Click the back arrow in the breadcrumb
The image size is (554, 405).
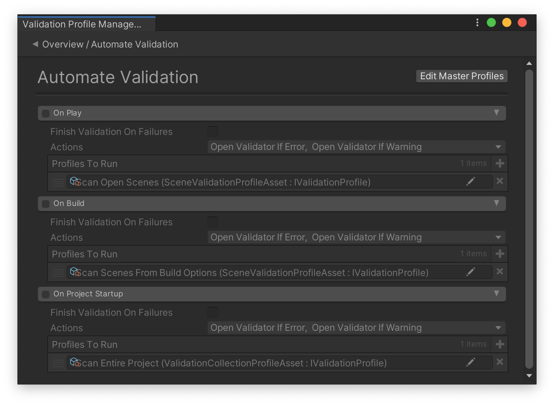[x=35, y=44]
